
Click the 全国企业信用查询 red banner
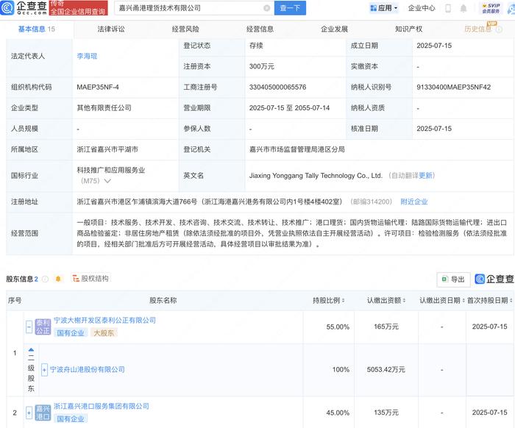tap(78, 7)
